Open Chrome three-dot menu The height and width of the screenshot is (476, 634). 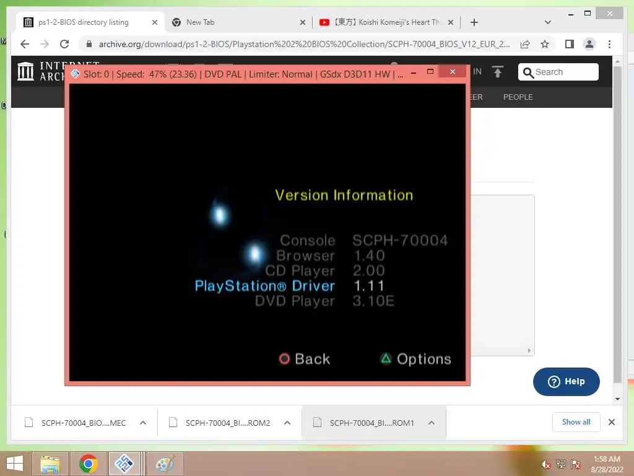pyautogui.click(x=609, y=44)
